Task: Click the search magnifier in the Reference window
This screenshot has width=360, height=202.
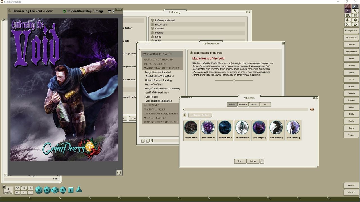Action: point(152,141)
